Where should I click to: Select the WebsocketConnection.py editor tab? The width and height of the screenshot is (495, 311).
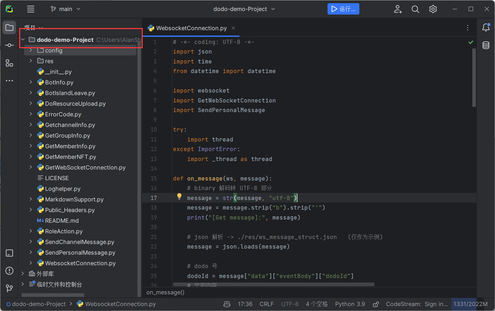point(191,28)
